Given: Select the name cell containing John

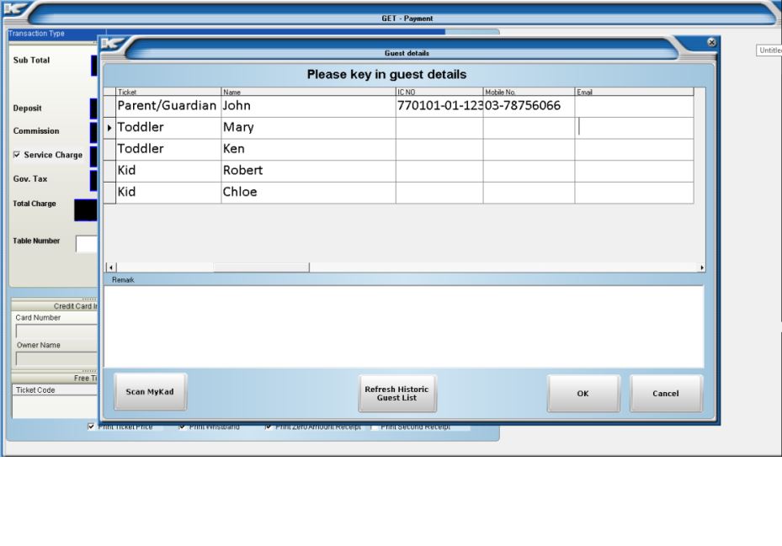Looking at the screenshot, I should [x=308, y=106].
